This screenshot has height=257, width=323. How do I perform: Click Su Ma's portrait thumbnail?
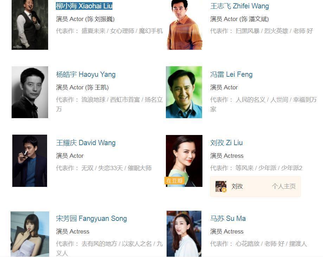pyautogui.click(x=184, y=234)
